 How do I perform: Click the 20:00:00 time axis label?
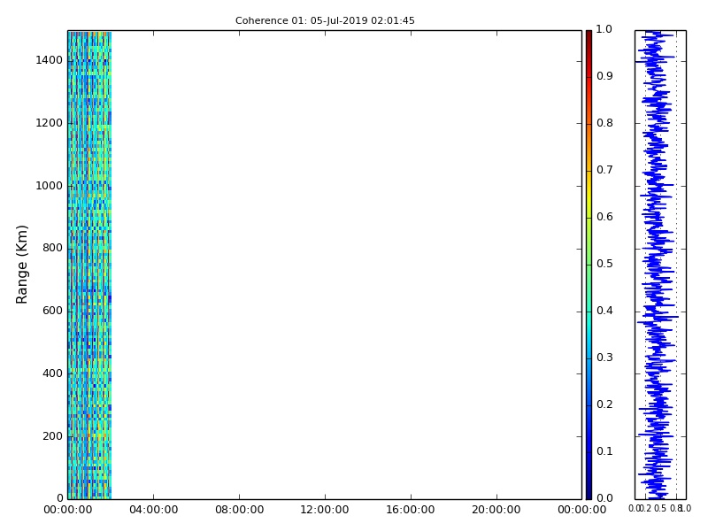click(496, 510)
